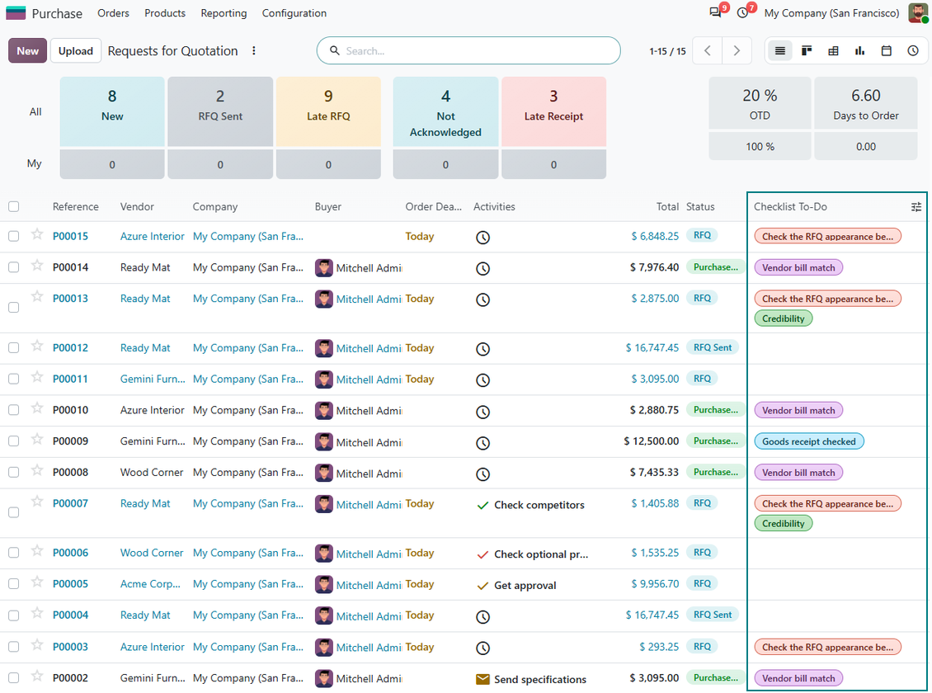932x693 pixels.
Task: Filter by the Not Acknowledged card
Action: 445,111
